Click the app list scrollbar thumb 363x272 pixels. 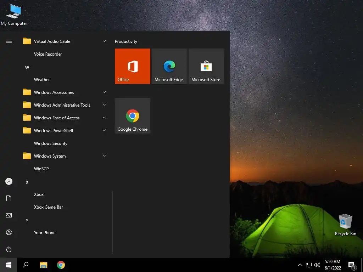point(112,222)
